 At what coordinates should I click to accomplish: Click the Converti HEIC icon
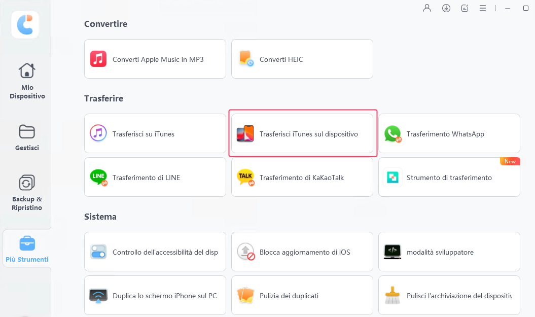(246, 59)
